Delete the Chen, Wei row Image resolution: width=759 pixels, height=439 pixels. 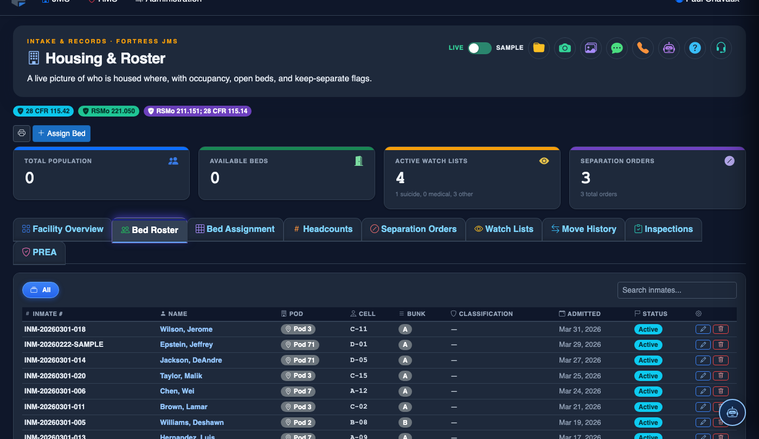pos(721,391)
